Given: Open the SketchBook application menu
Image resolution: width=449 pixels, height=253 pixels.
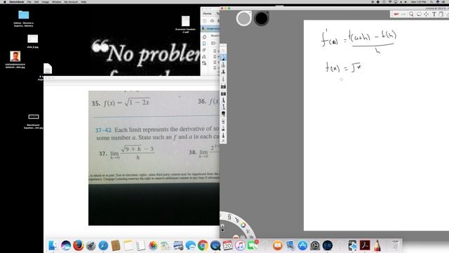Looking at the screenshot, I should [x=17, y=1].
